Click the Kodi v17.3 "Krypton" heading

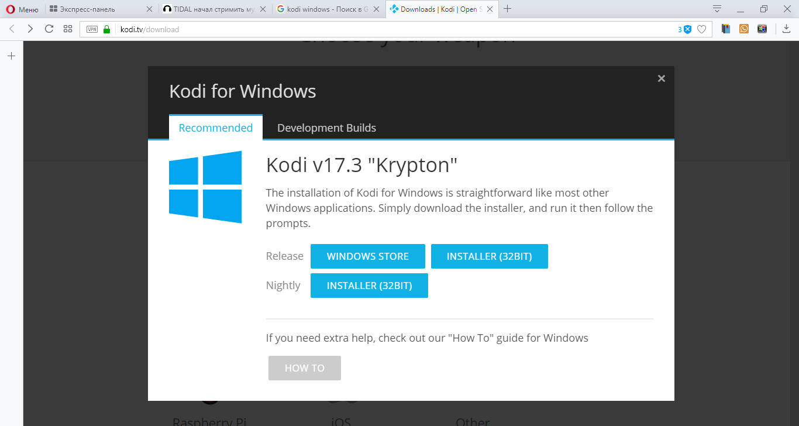pyautogui.click(x=361, y=166)
